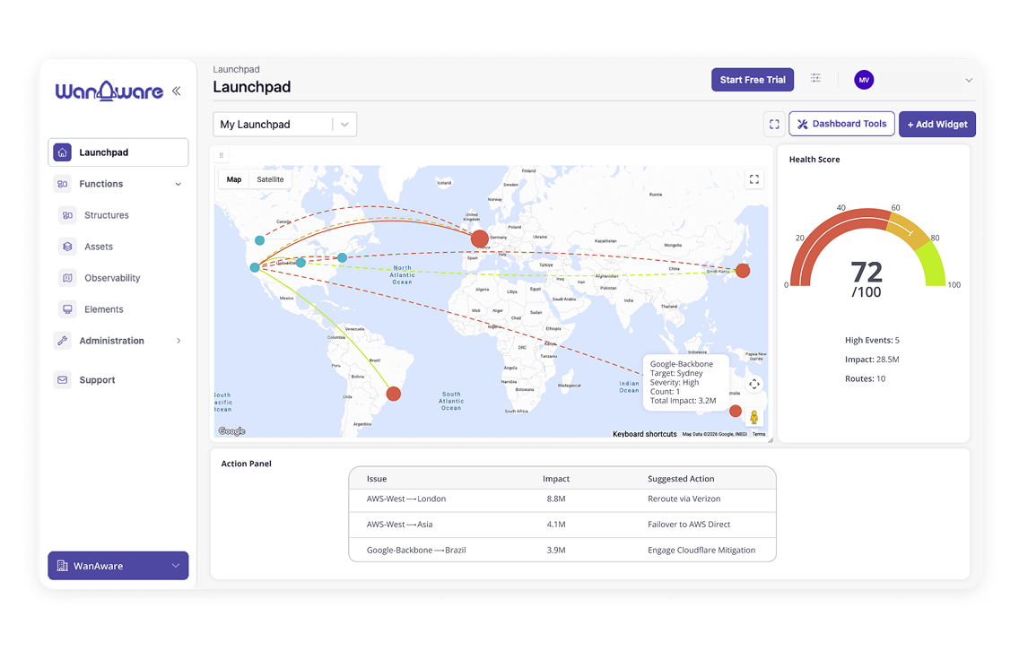Image resolution: width=1019 pixels, height=651 pixels.
Task: Click the map camera controls icon
Action: (753, 384)
